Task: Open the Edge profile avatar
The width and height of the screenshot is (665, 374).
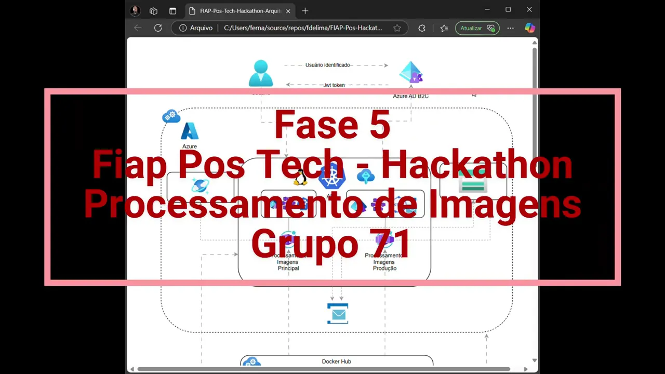Action: [x=136, y=10]
